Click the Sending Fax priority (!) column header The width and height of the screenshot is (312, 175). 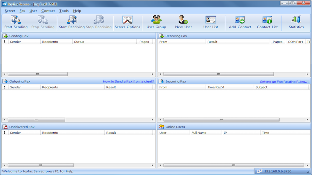pos(5,42)
